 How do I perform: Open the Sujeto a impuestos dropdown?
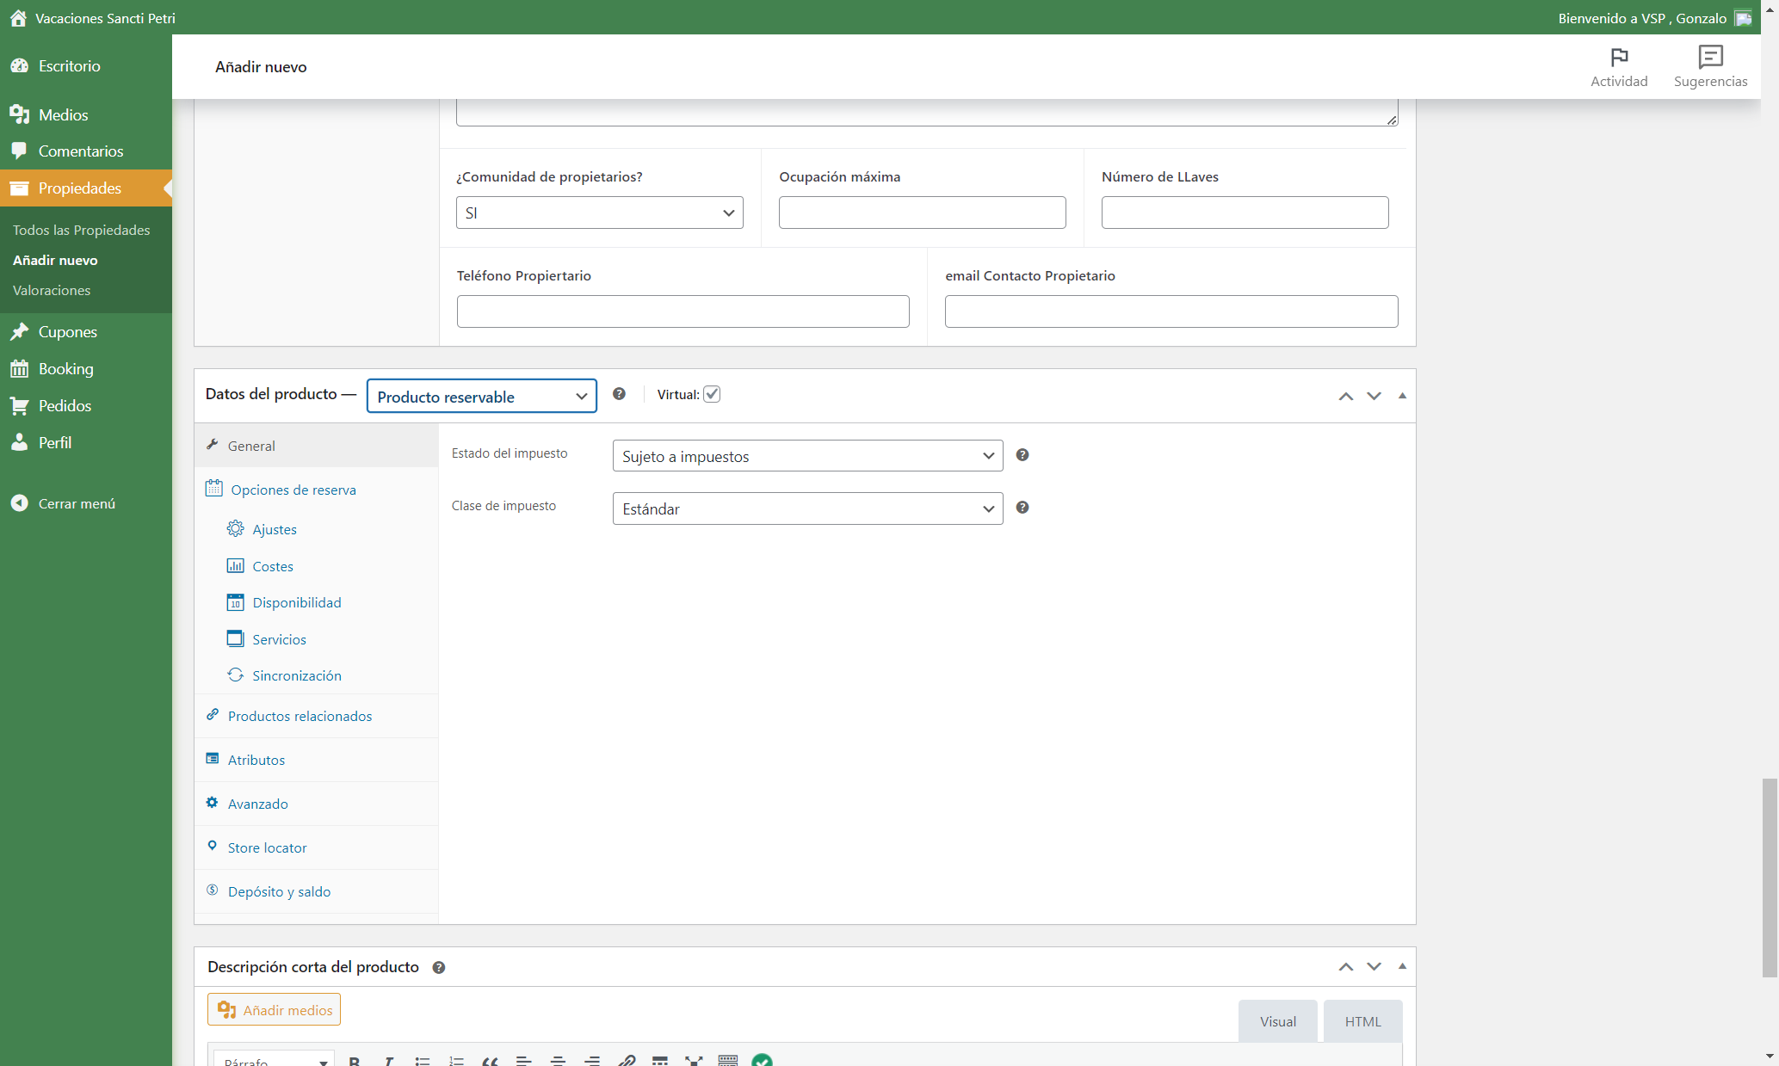807,456
